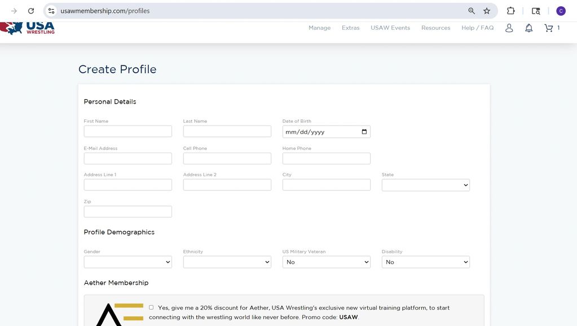This screenshot has width=577, height=326.
Task: Open the USAW Events menu
Action: (x=390, y=28)
